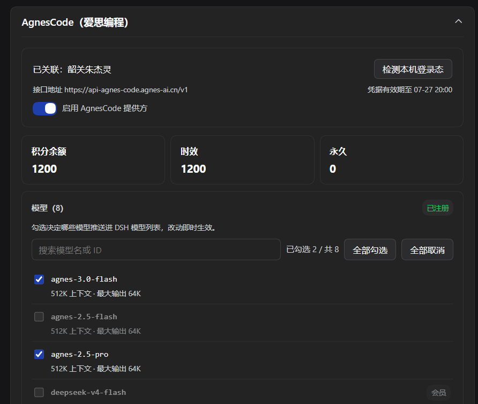Click the 模型 (8) heading
The width and height of the screenshot is (478, 404).
(47, 208)
